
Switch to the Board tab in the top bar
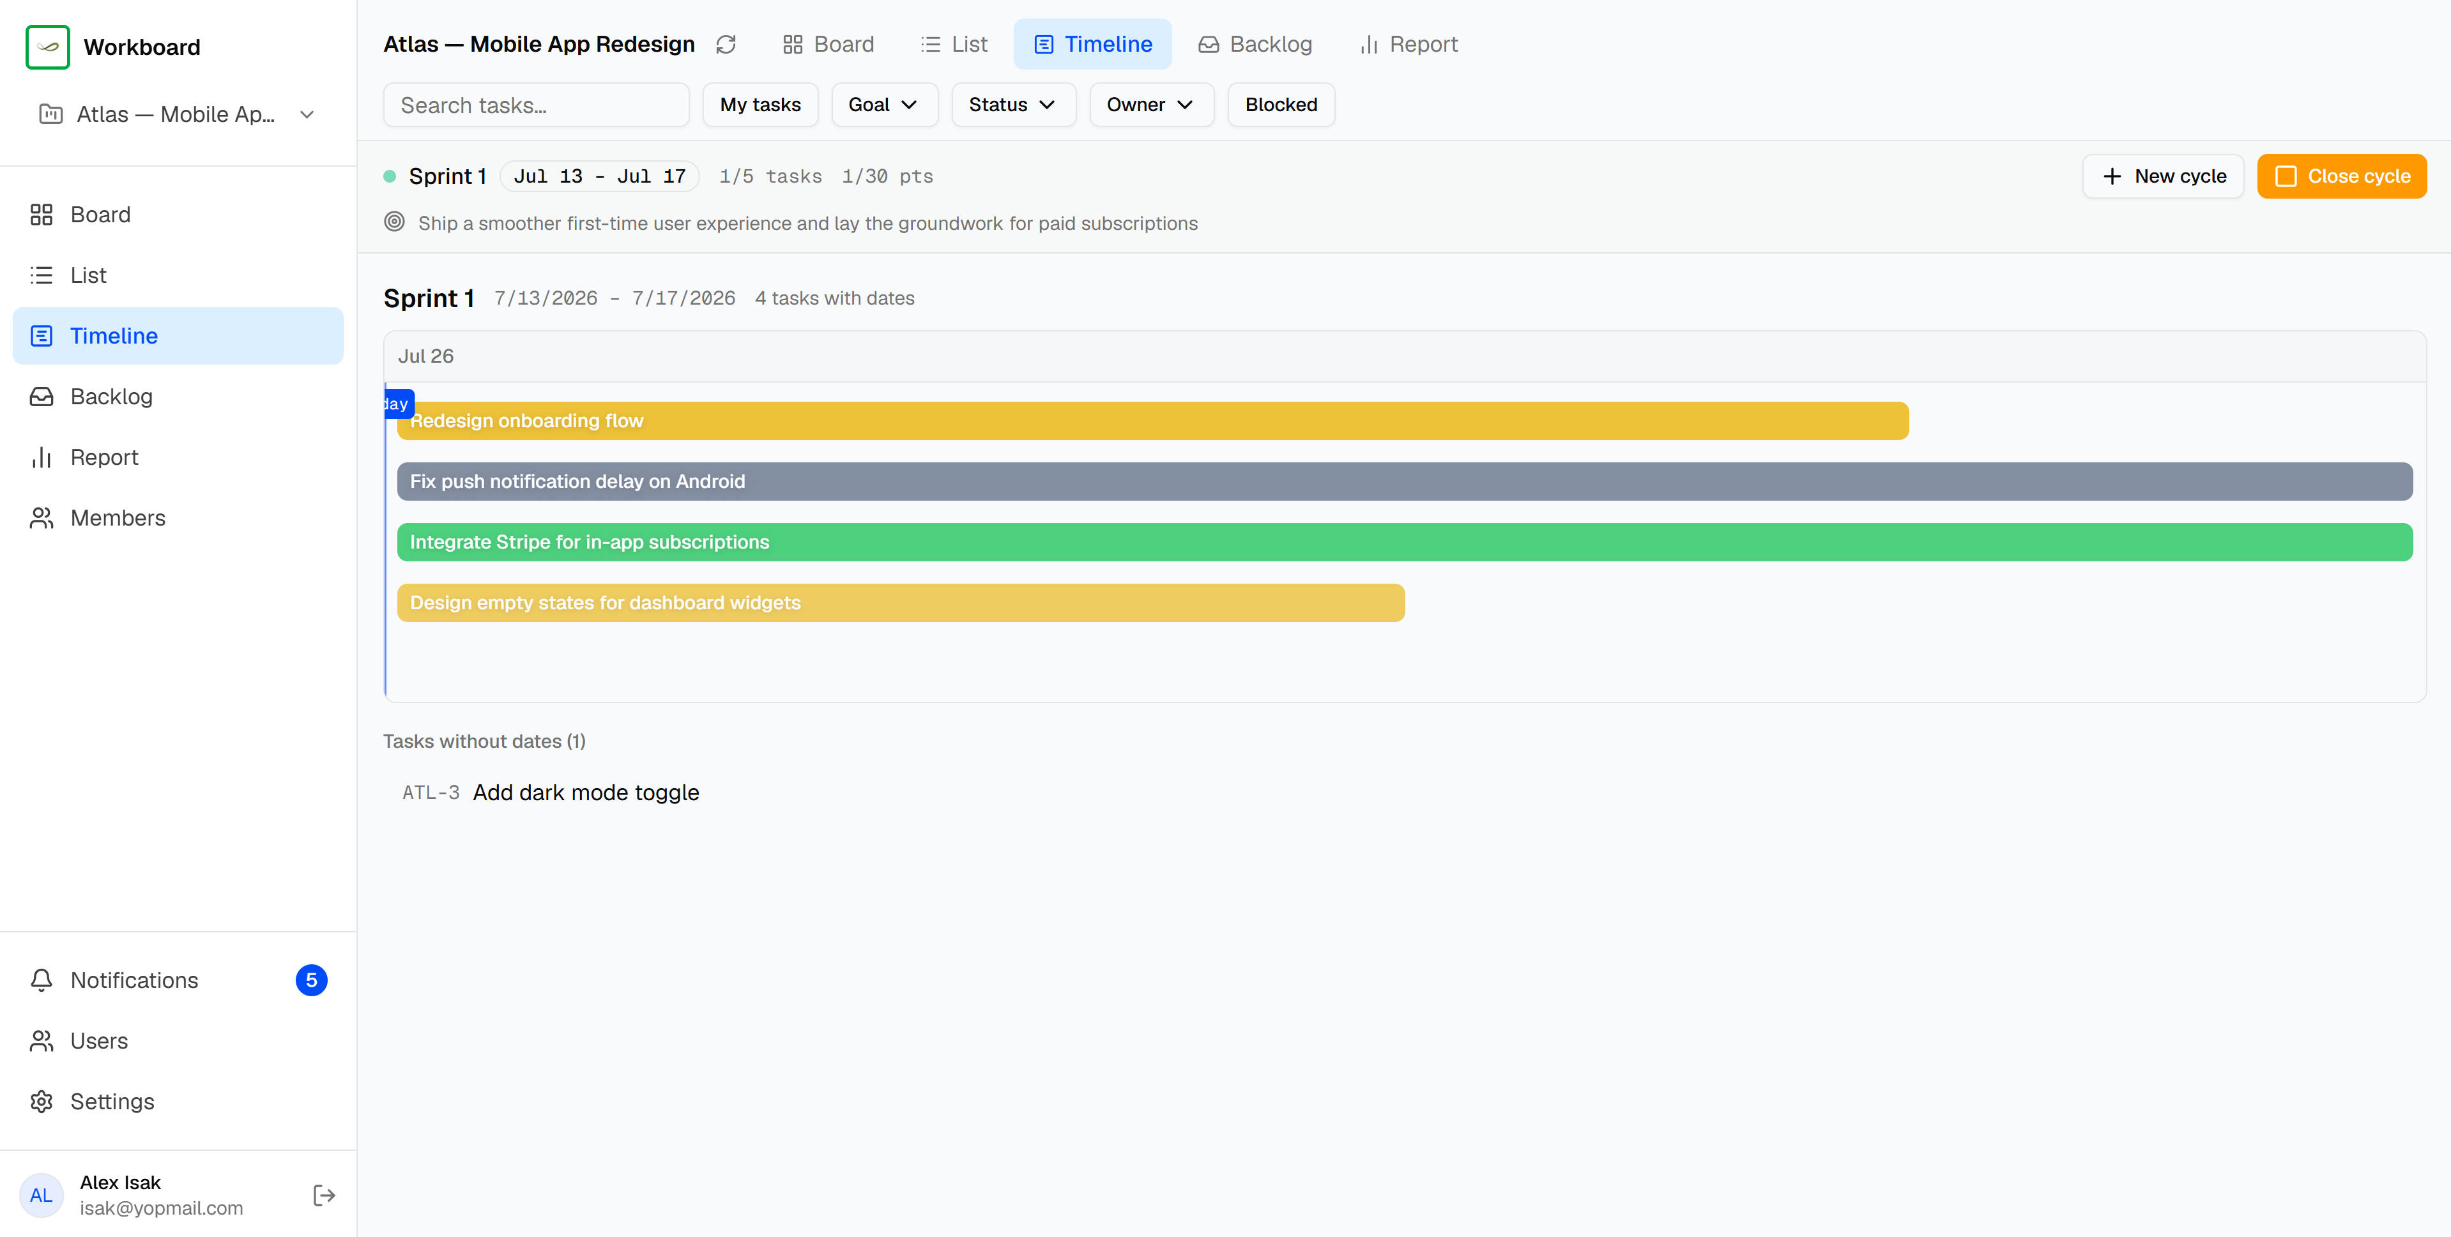pos(828,45)
